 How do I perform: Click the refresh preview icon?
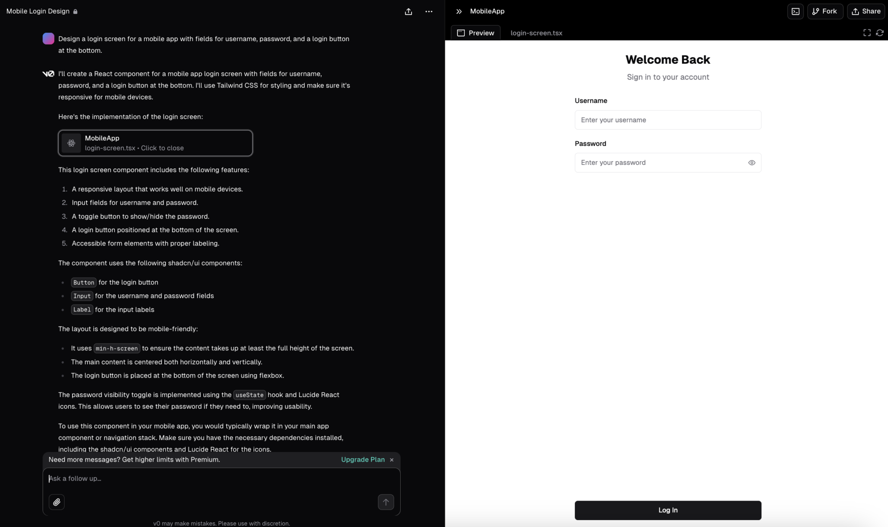point(880,32)
